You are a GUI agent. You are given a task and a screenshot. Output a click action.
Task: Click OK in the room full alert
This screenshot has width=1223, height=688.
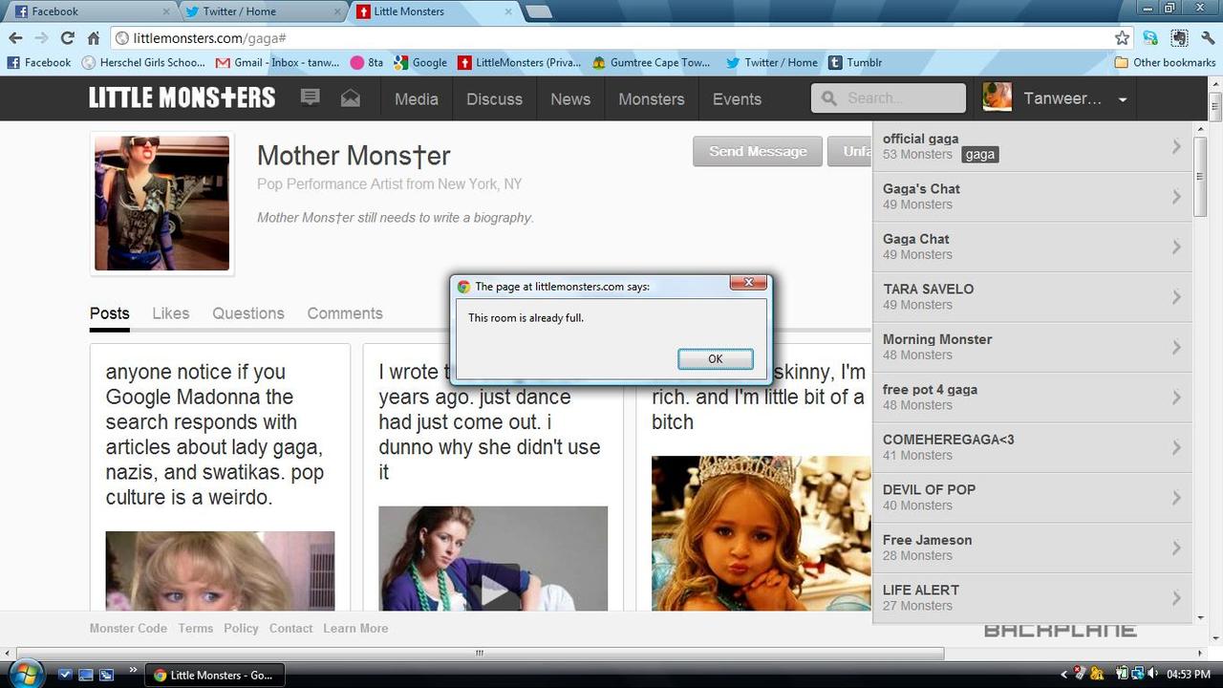coord(716,358)
